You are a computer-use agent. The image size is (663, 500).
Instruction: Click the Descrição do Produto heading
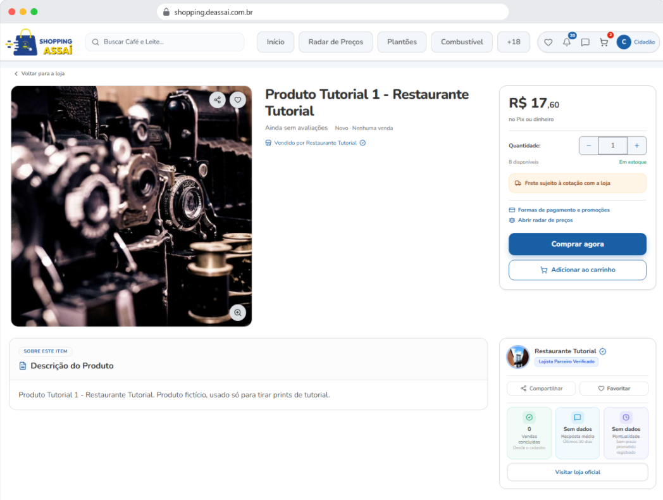72,366
